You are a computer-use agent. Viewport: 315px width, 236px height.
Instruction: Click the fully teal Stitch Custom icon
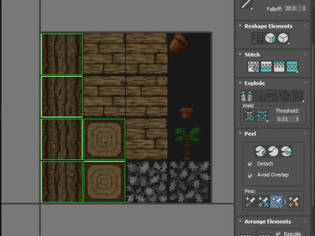292,66
